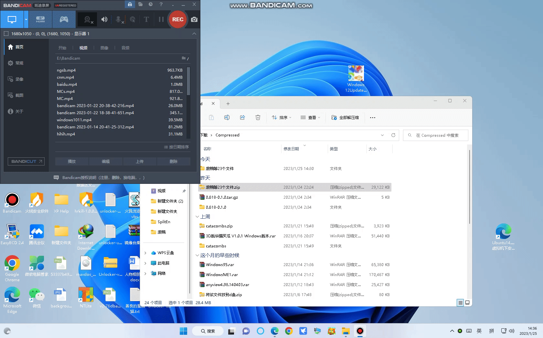
Task: Click the lock icon in Bandicam title bar
Action: [130, 4]
